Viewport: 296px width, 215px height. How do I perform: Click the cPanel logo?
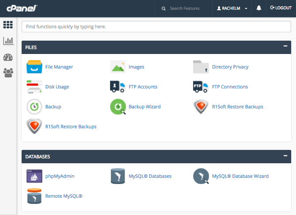click(x=22, y=8)
